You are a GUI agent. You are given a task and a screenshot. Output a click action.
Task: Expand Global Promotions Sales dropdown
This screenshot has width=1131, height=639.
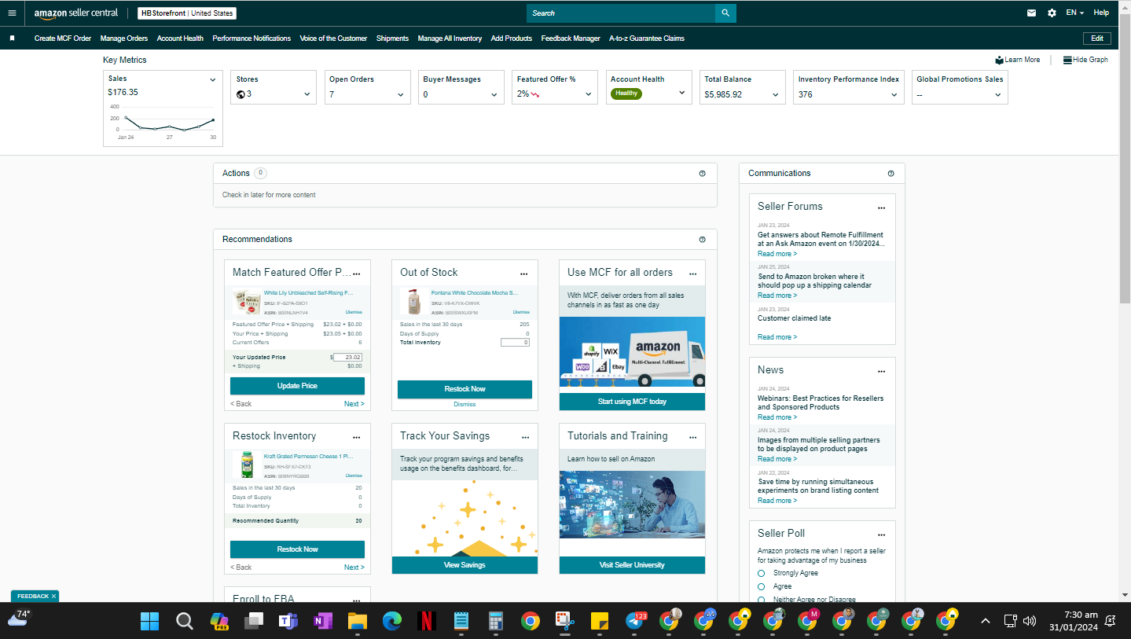998,95
